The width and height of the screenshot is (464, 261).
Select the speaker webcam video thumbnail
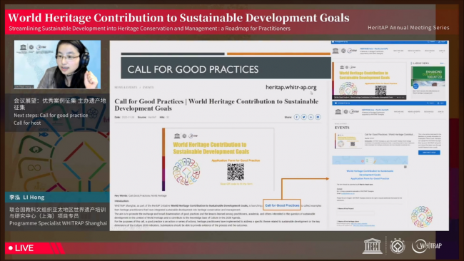tap(57, 64)
